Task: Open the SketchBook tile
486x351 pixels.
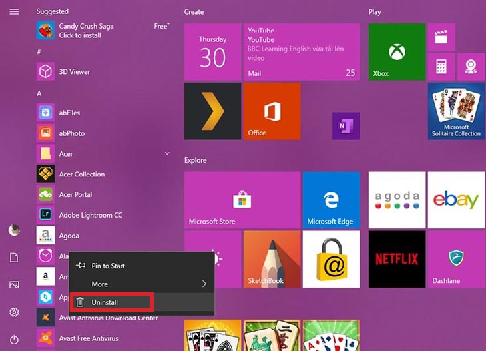Action: [272, 259]
